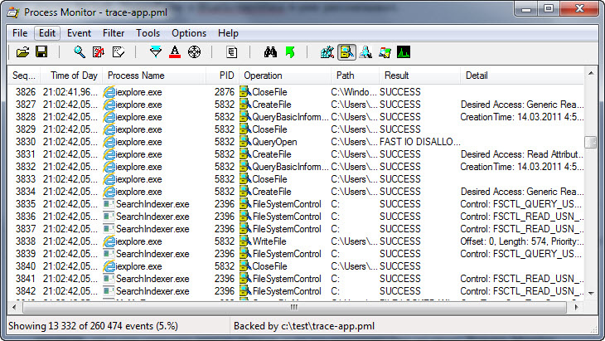
Task: Select QueryBasicInform... operation in row 3832
Action: coord(290,167)
